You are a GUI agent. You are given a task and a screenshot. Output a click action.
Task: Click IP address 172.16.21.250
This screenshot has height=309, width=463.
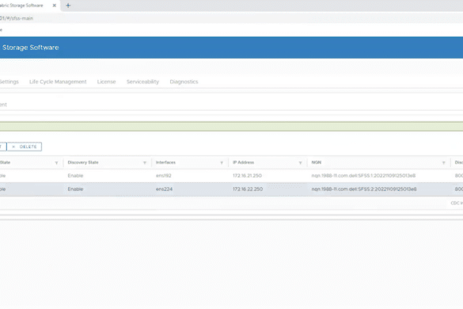point(247,176)
